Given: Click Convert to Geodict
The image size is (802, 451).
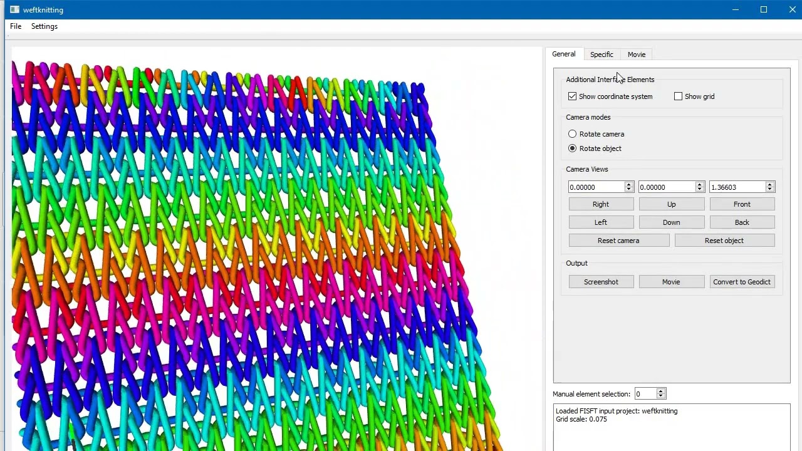Looking at the screenshot, I should 742,282.
